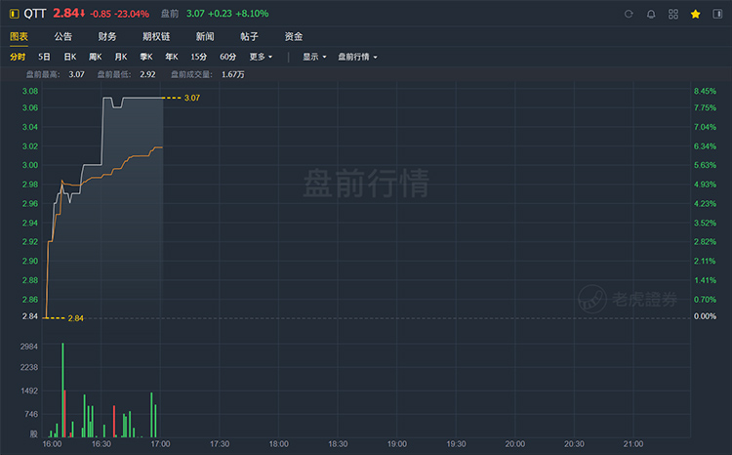The image size is (732, 455).
Task: Toggle the side panel layout icon
Action: point(717,15)
